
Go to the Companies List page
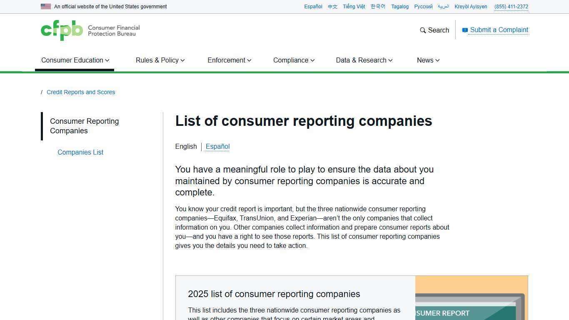tap(80, 152)
